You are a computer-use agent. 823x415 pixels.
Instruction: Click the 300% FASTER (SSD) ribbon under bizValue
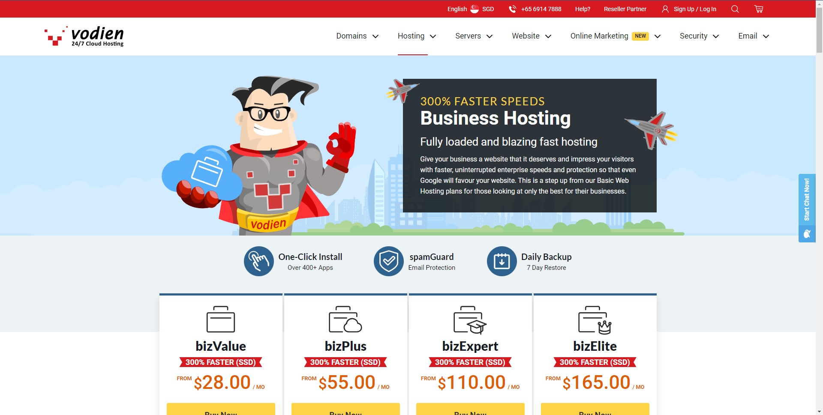click(x=221, y=362)
